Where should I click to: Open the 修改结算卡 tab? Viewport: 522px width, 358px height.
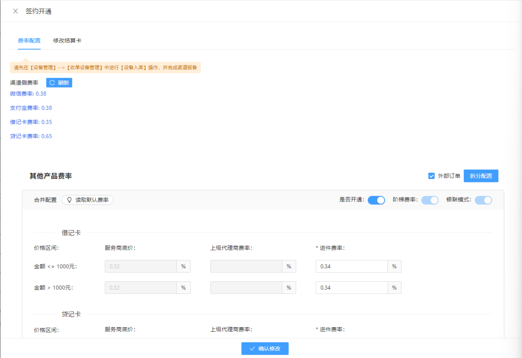(x=67, y=41)
